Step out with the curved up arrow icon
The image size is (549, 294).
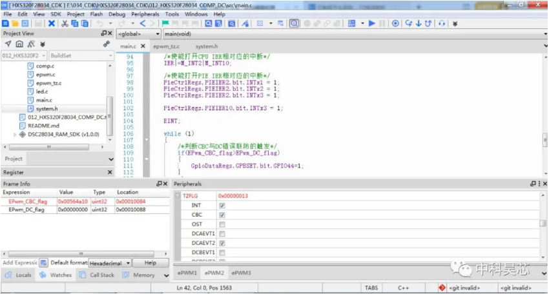[428, 23]
